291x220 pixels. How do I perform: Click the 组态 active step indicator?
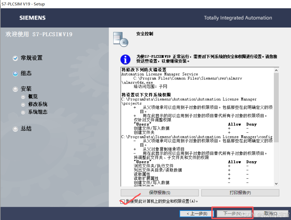point(15,74)
